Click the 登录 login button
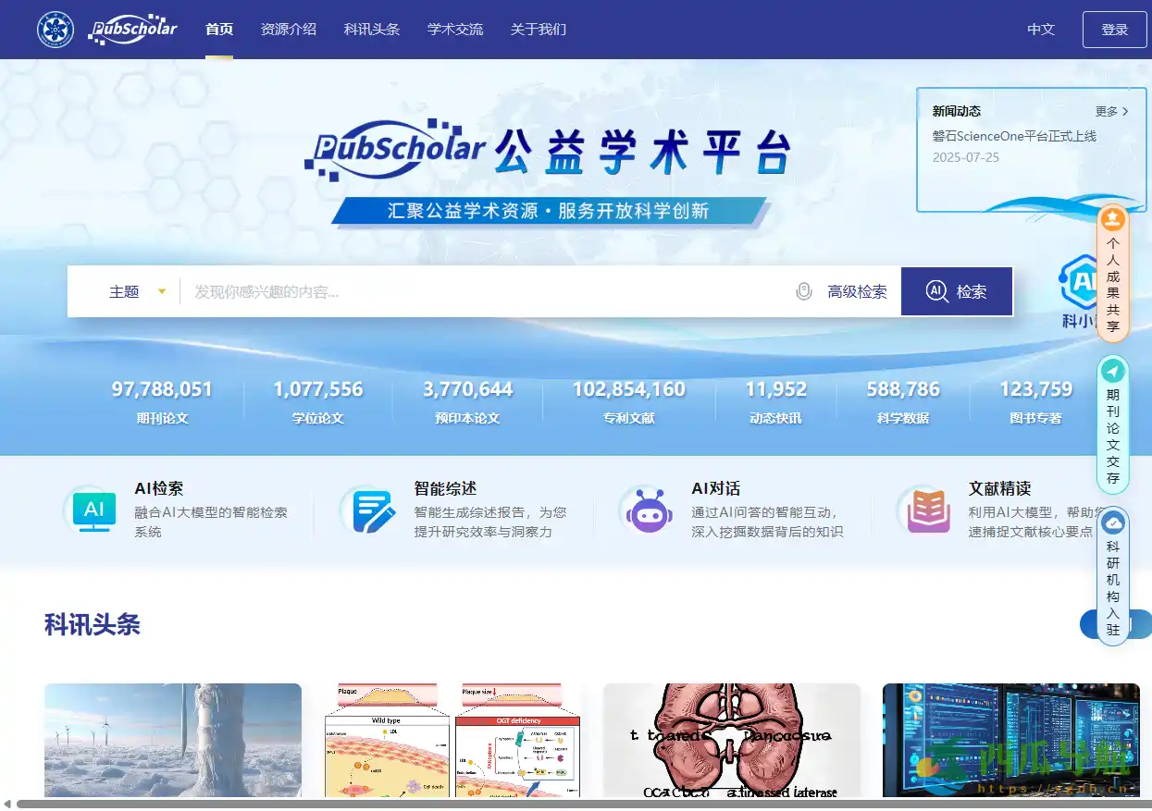Viewport: 1152px width, 811px height. coord(1114,29)
